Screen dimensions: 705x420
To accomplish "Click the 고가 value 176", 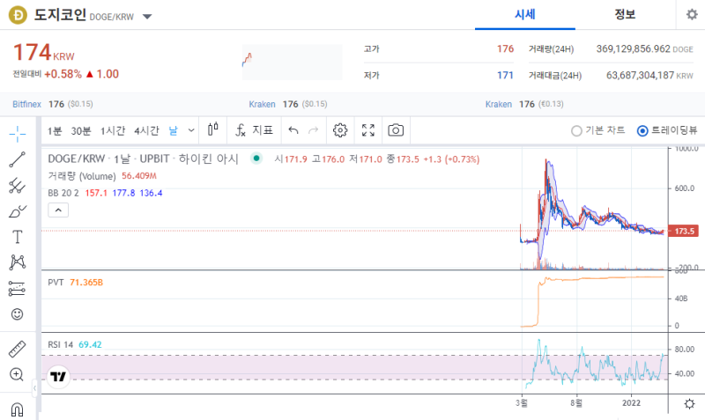I will [x=505, y=49].
